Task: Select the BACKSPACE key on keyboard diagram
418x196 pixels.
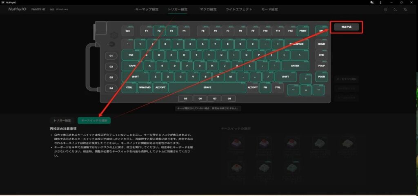Action: coord(296,44)
